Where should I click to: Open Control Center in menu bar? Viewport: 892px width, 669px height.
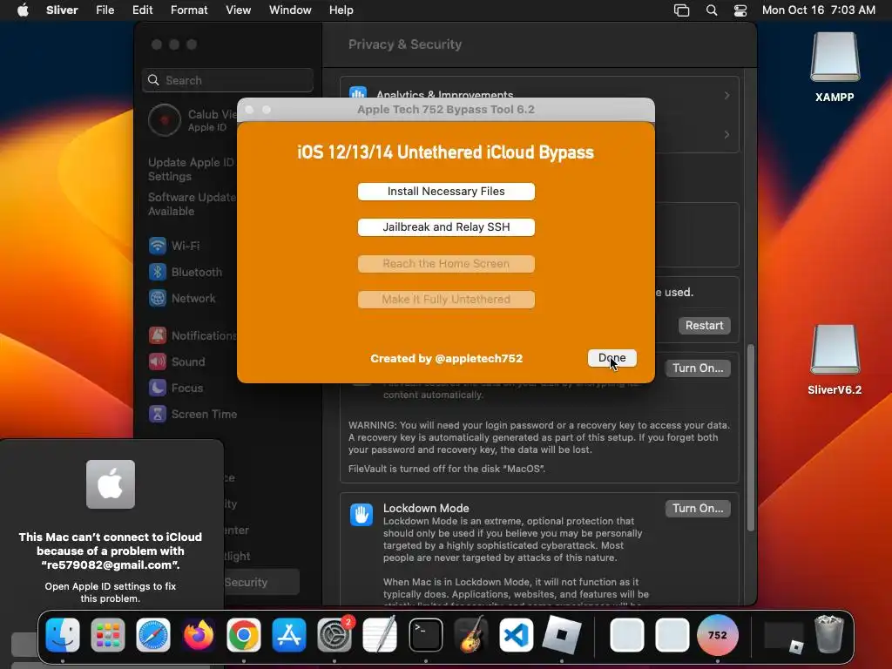click(x=740, y=10)
